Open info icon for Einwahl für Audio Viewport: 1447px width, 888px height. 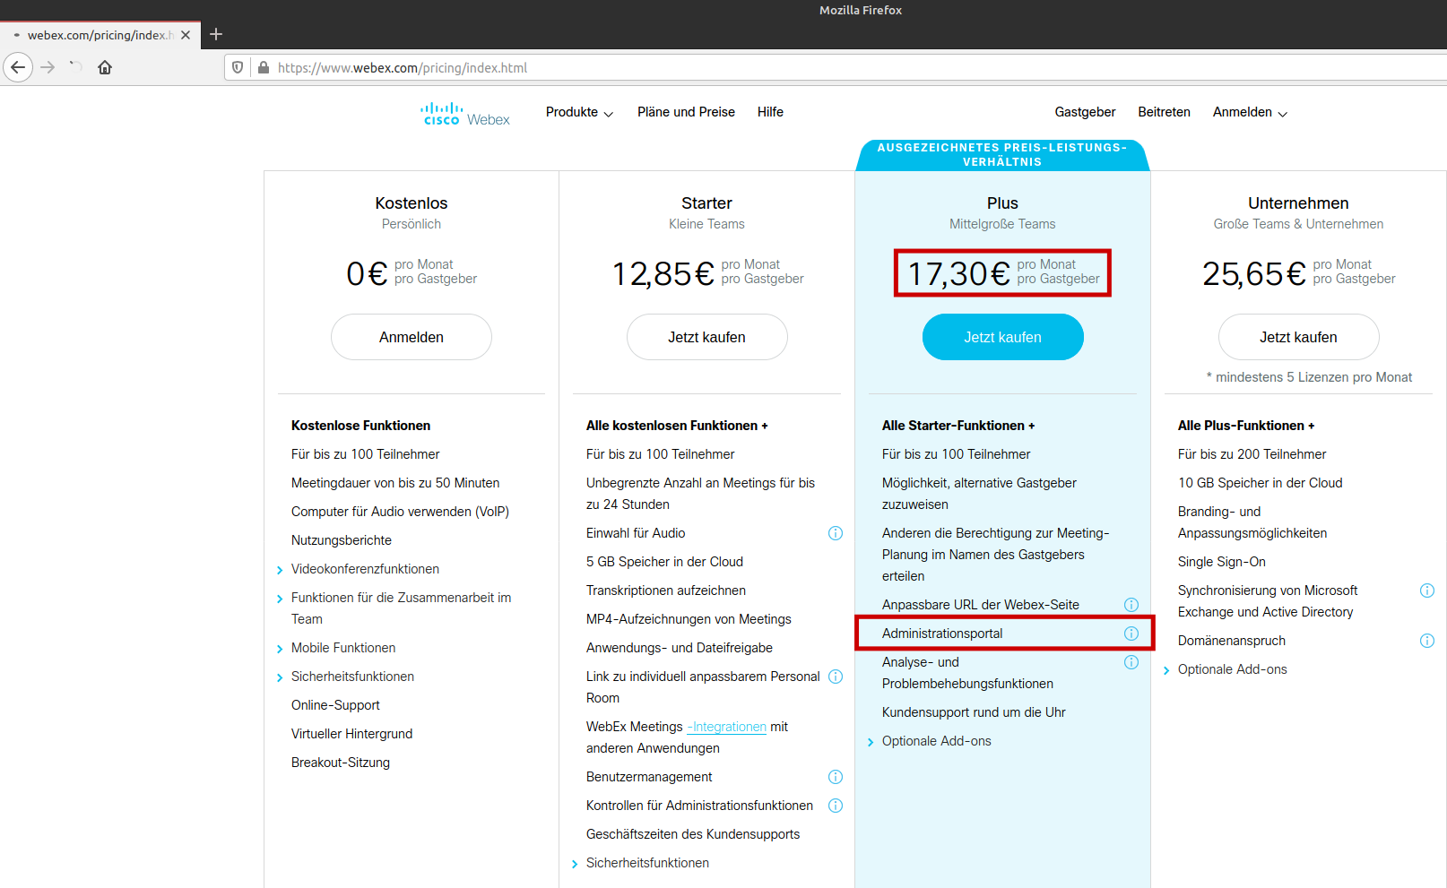tap(836, 533)
